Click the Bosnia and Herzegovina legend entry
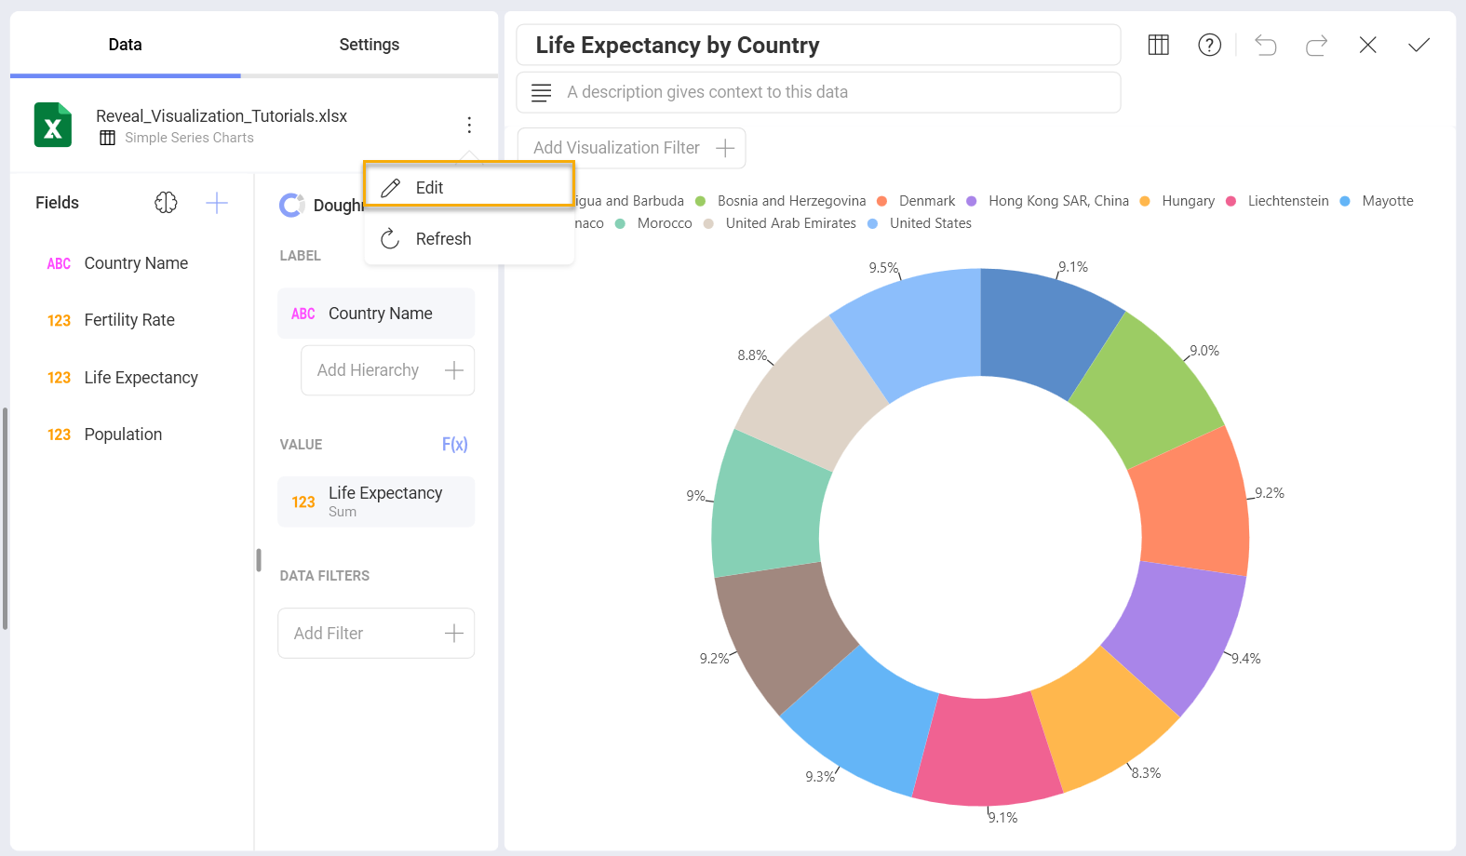 pyautogui.click(x=781, y=201)
